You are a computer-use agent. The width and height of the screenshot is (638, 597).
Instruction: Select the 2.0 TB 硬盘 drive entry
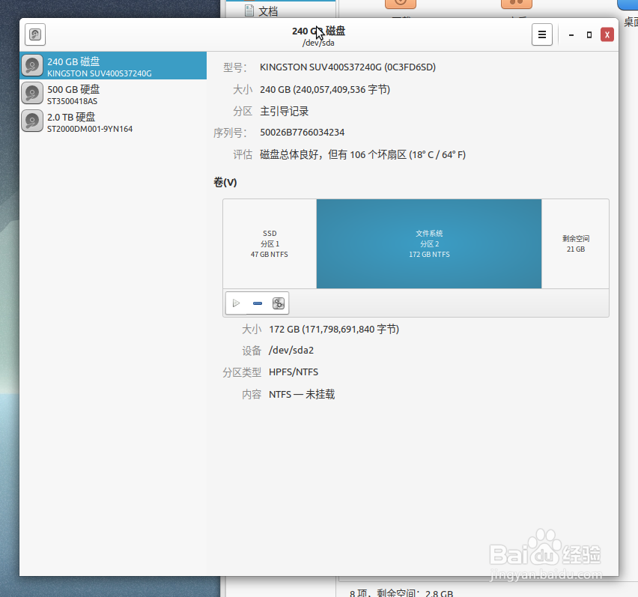coord(112,121)
